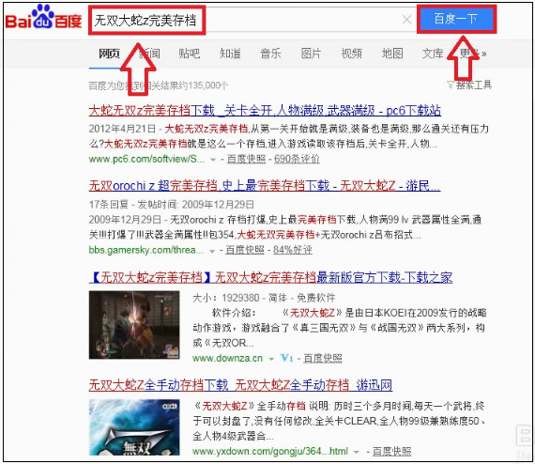Open the 无双orochi z 超完美存档 gamersky link
Screen dimensions: 535x464
click(x=265, y=186)
